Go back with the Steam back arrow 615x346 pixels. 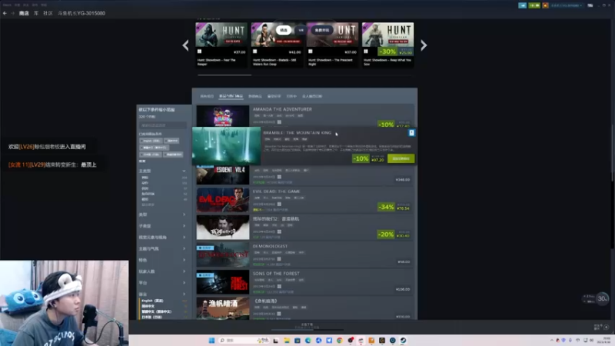5,13
